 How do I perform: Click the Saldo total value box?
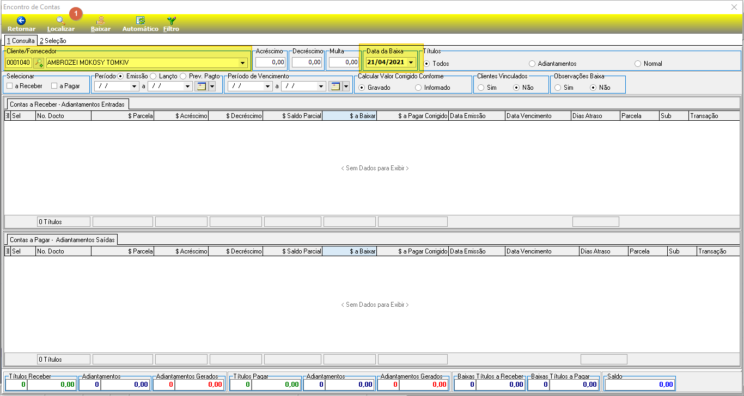click(x=639, y=384)
